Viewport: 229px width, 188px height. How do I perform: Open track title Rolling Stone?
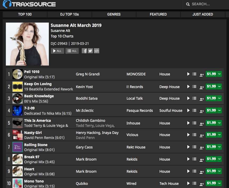click(36, 145)
